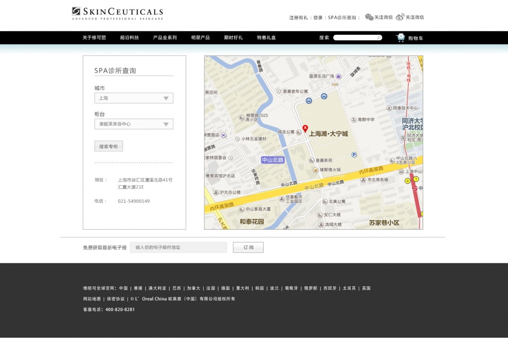Click 柳营路1025弄小区 map icon

pyautogui.click(x=242, y=117)
